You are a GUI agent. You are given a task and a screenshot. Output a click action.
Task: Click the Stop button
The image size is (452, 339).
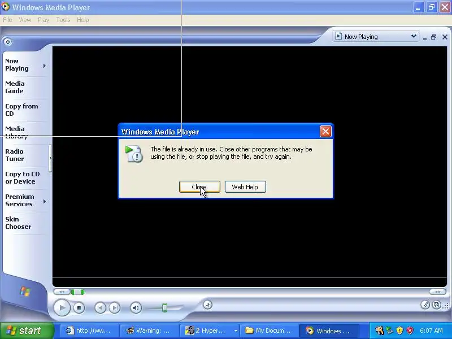pos(79,308)
